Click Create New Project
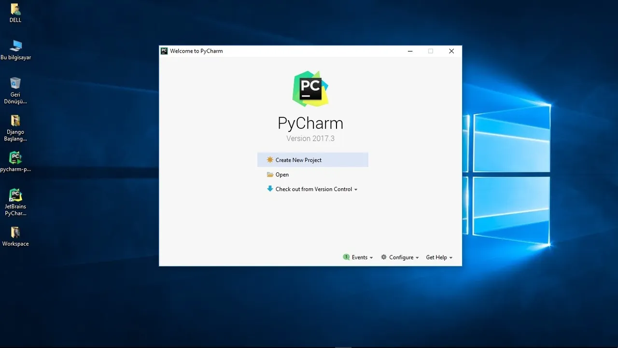This screenshot has height=348, width=618. click(x=313, y=160)
